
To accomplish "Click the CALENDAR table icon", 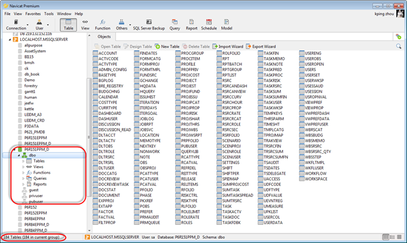I will [96, 97].
